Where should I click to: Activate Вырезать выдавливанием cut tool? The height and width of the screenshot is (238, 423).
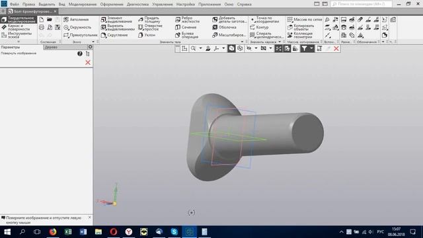click(118, 27)
